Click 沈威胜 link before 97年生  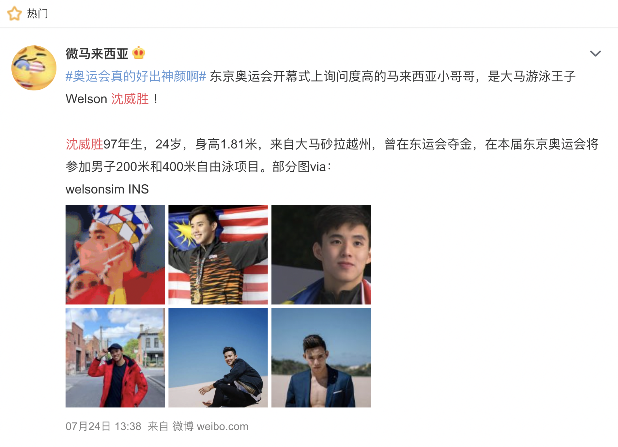pyautogui.click(x=85, y=144)
